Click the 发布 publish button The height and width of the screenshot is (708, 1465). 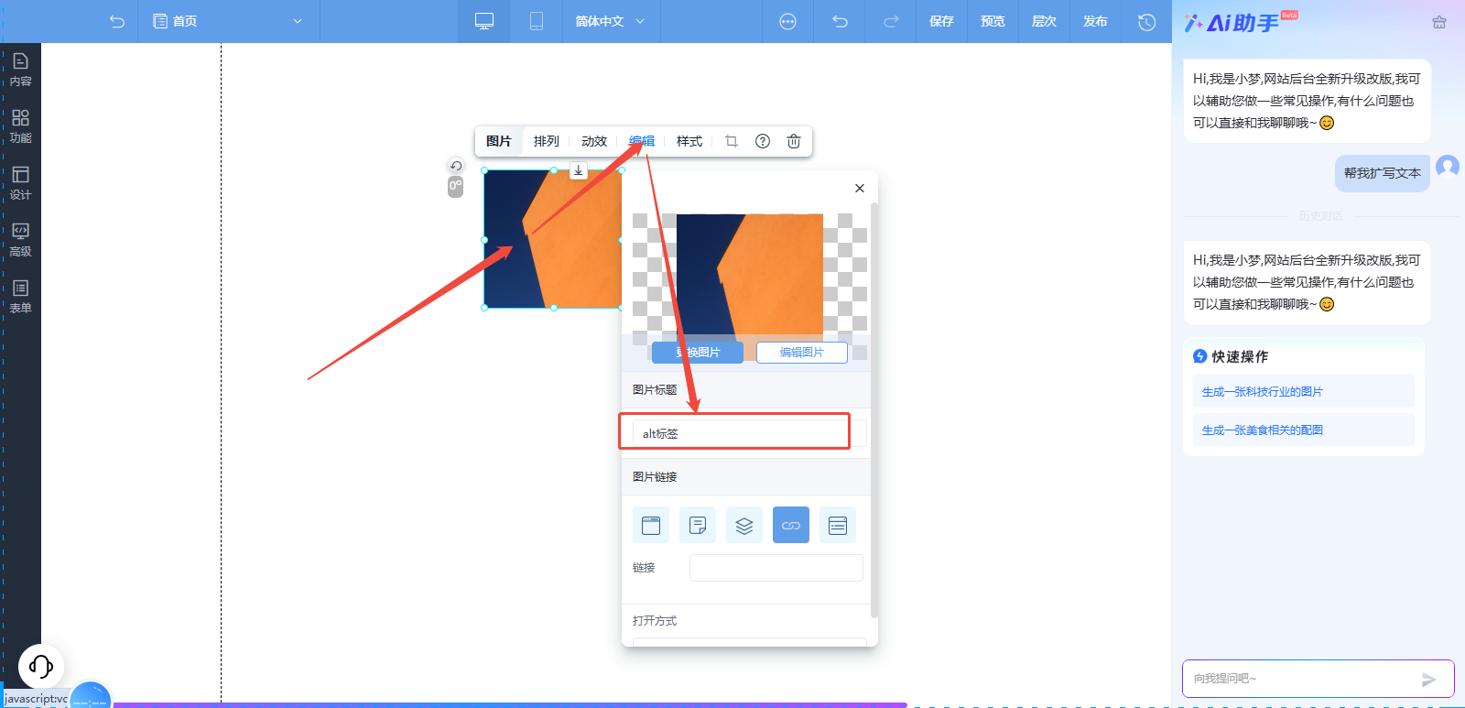(x=1095, y=21)
